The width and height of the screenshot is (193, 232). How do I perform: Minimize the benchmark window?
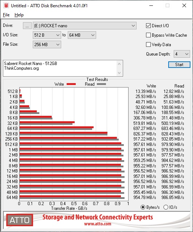pos(151,5)
